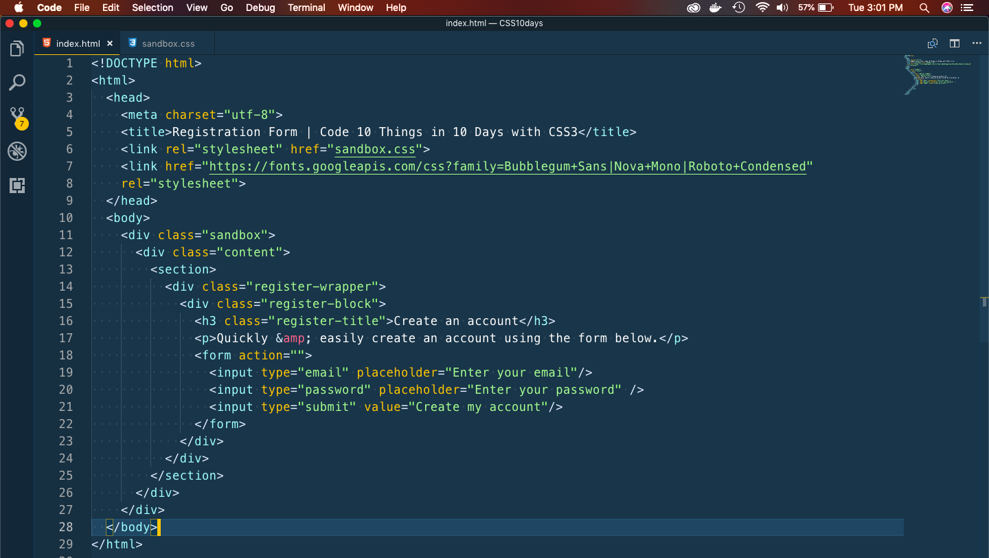The image size is (989, 558).
Task: Click the minimap code overview
Action: 937,74
